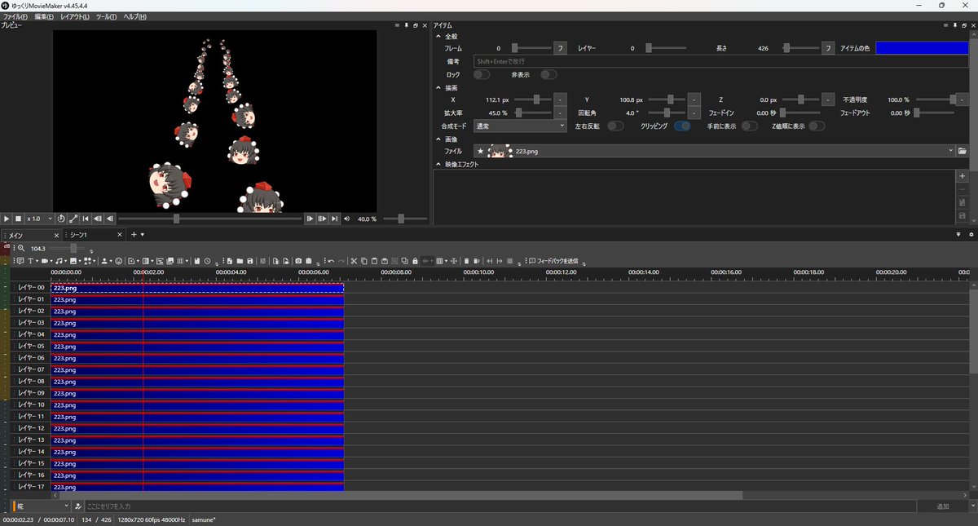Click X position animation button
978x526 pixels.
(560, 99)
